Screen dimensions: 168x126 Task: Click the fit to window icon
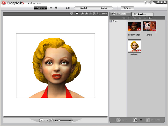94,13
